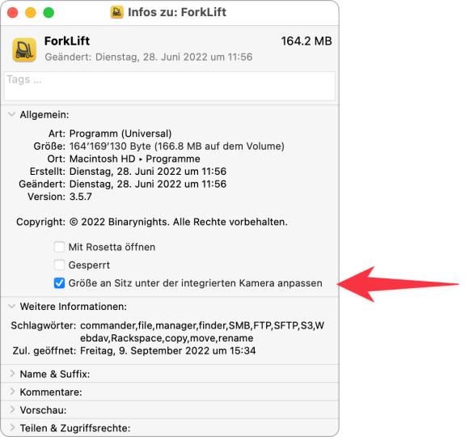The image size is (469, 437).
Task: Expand the Name & Suffix section
Action: coord(12,374)
